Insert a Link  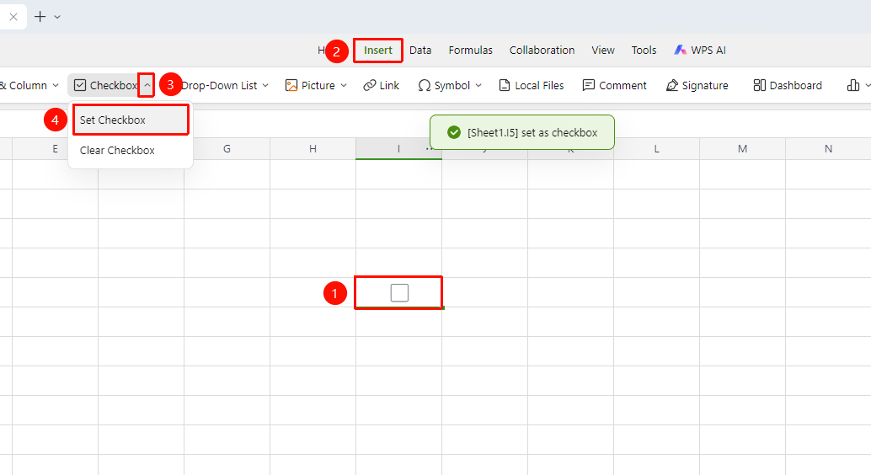point(381,86)
